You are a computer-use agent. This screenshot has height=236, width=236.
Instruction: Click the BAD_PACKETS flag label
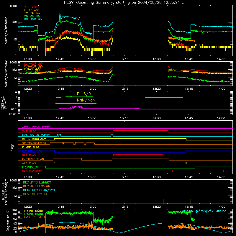[32, 171]
